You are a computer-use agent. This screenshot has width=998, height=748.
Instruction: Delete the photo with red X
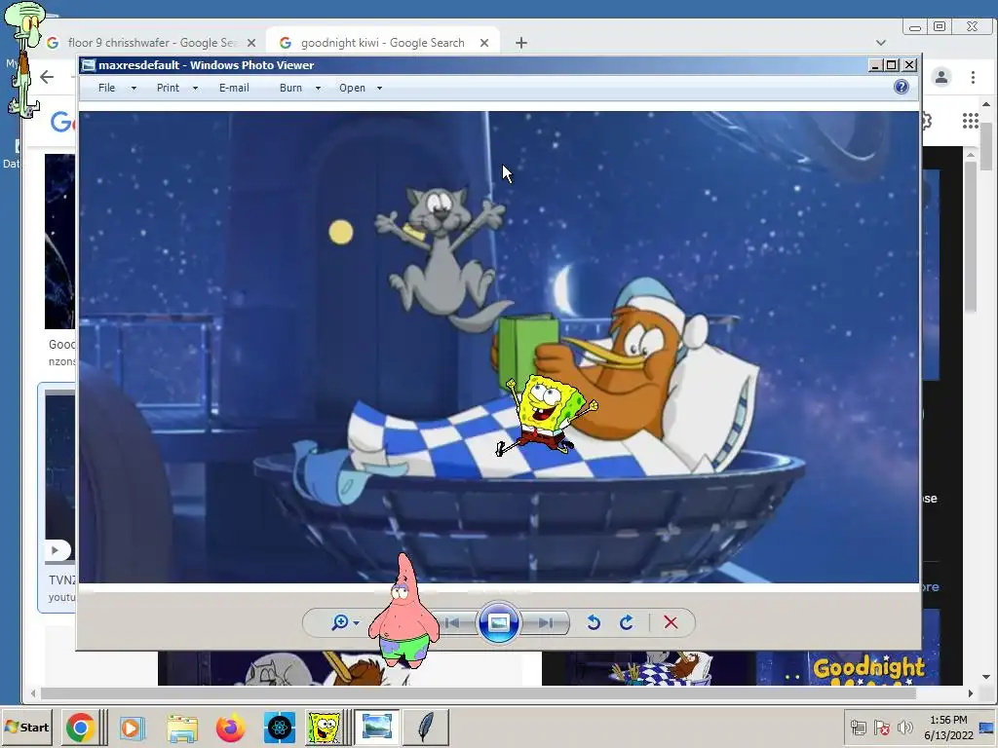671,622
